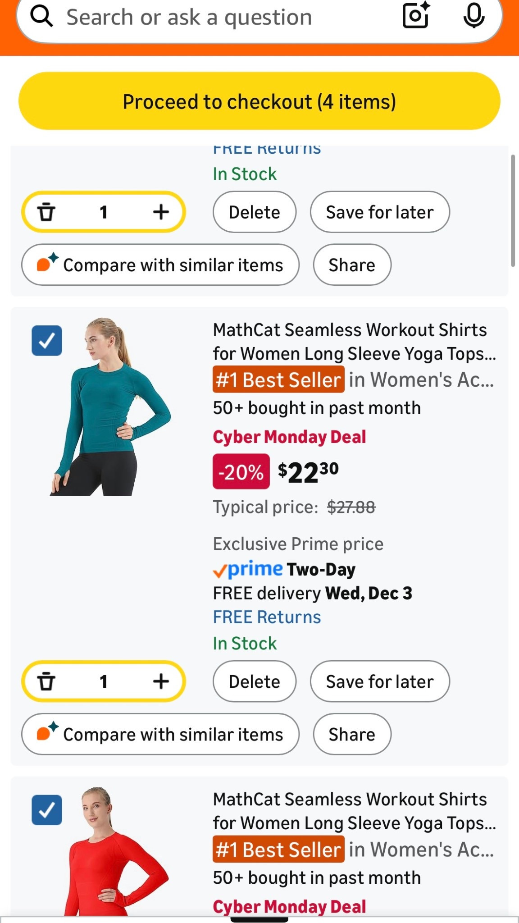Start a voice search
The width and height of the screenshot is (519, 923).
(x=474, y=17)
